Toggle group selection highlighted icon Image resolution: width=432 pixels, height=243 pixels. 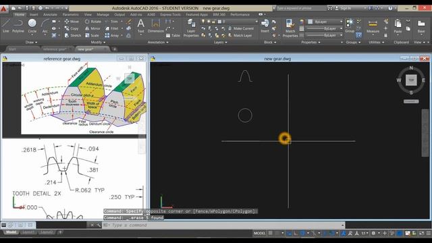358,35
